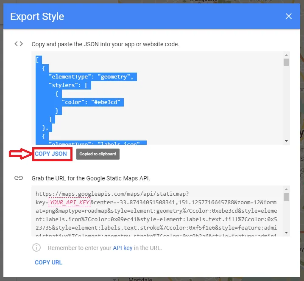Viewport: 304px width, 281px height.
Task: Click the URL box scrollbar thumb
Action: pyautogui.click(x=287, y=197)
